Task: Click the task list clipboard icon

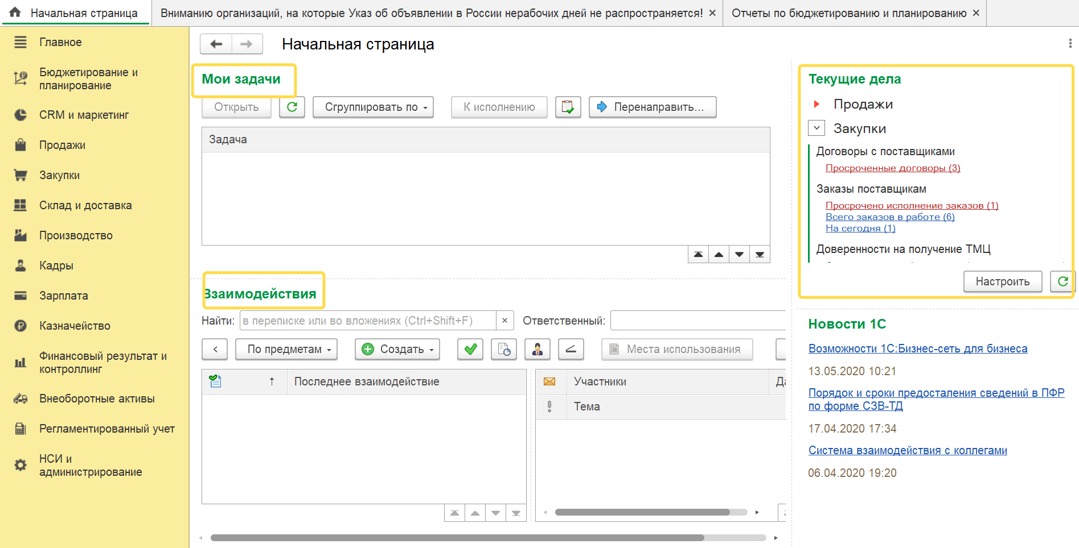Action: (568, 107)
